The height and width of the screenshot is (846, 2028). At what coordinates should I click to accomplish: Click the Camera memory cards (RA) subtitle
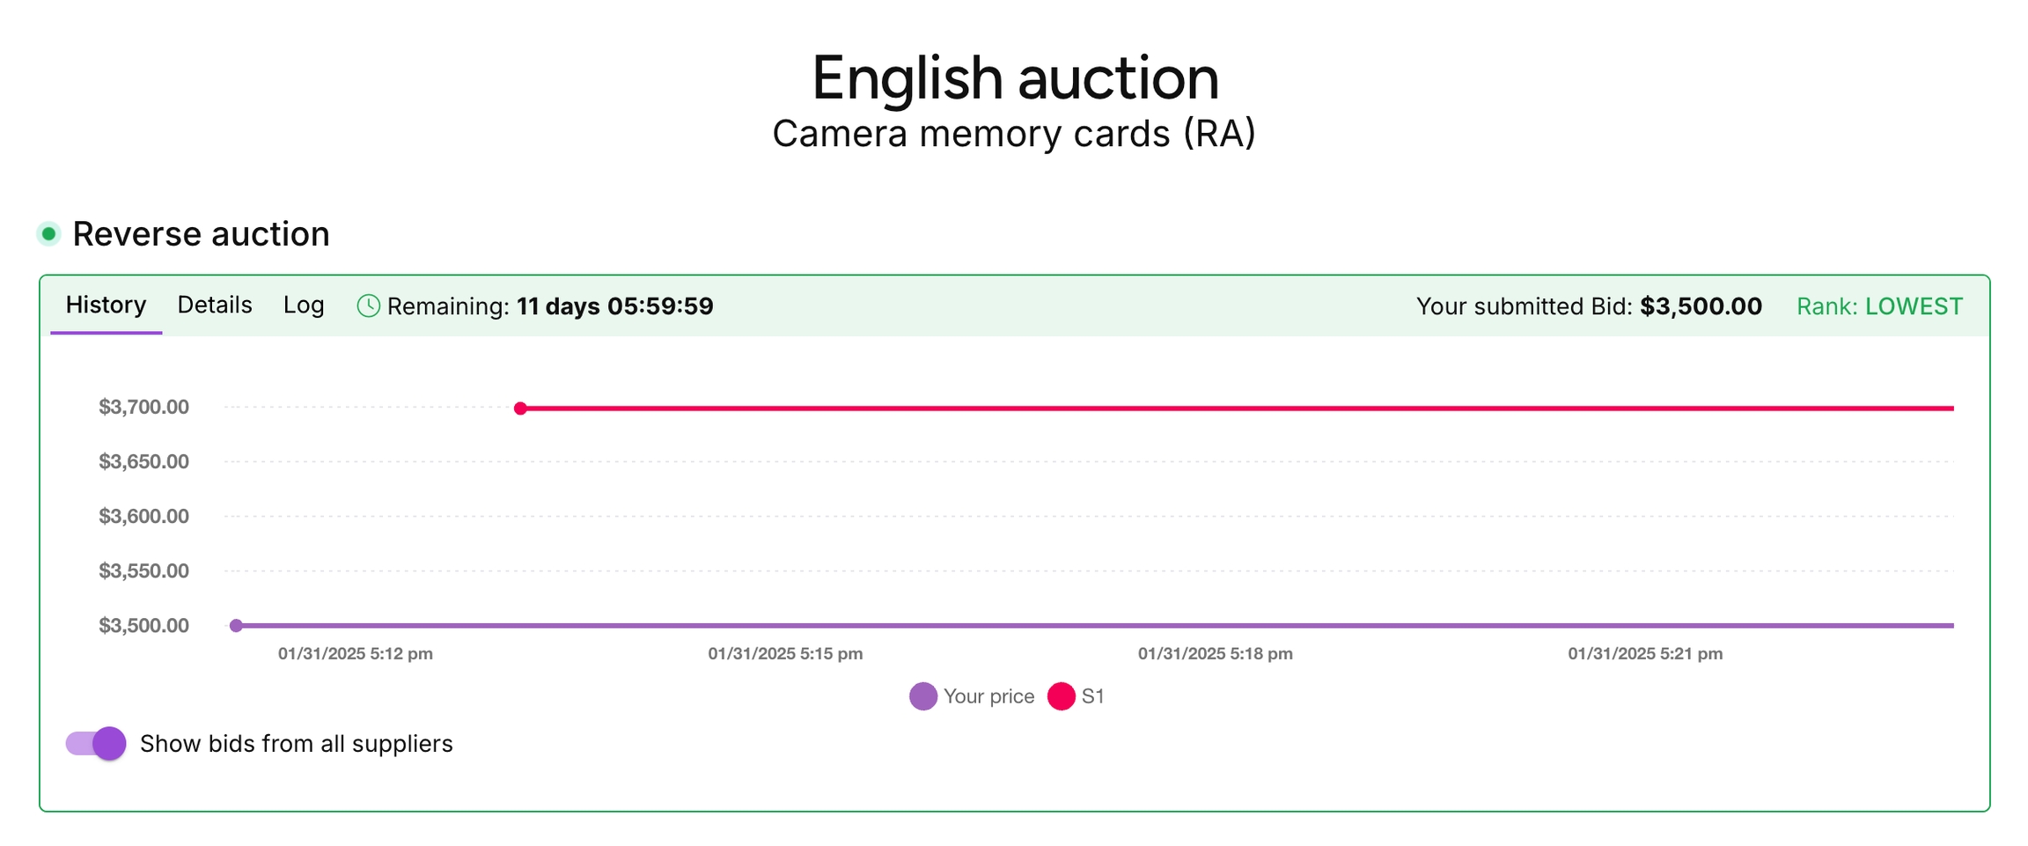point(1013,134)
